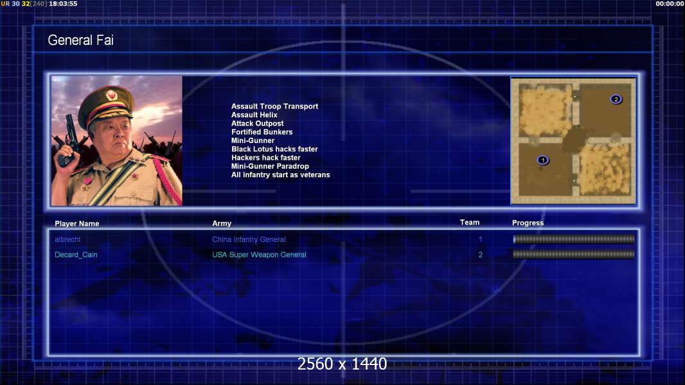Screen dimensions: 685x385
Task: Click General Fai's portrait image
Action: click(117, 141)
